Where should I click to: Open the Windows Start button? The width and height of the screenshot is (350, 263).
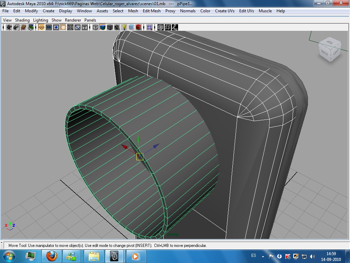pyautogui.click(x=9, y=256)
